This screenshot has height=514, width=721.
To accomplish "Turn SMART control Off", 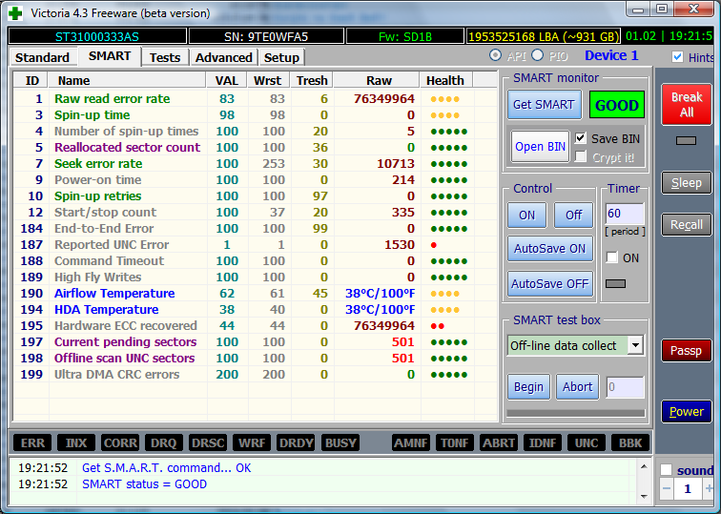I will (573, 216).
